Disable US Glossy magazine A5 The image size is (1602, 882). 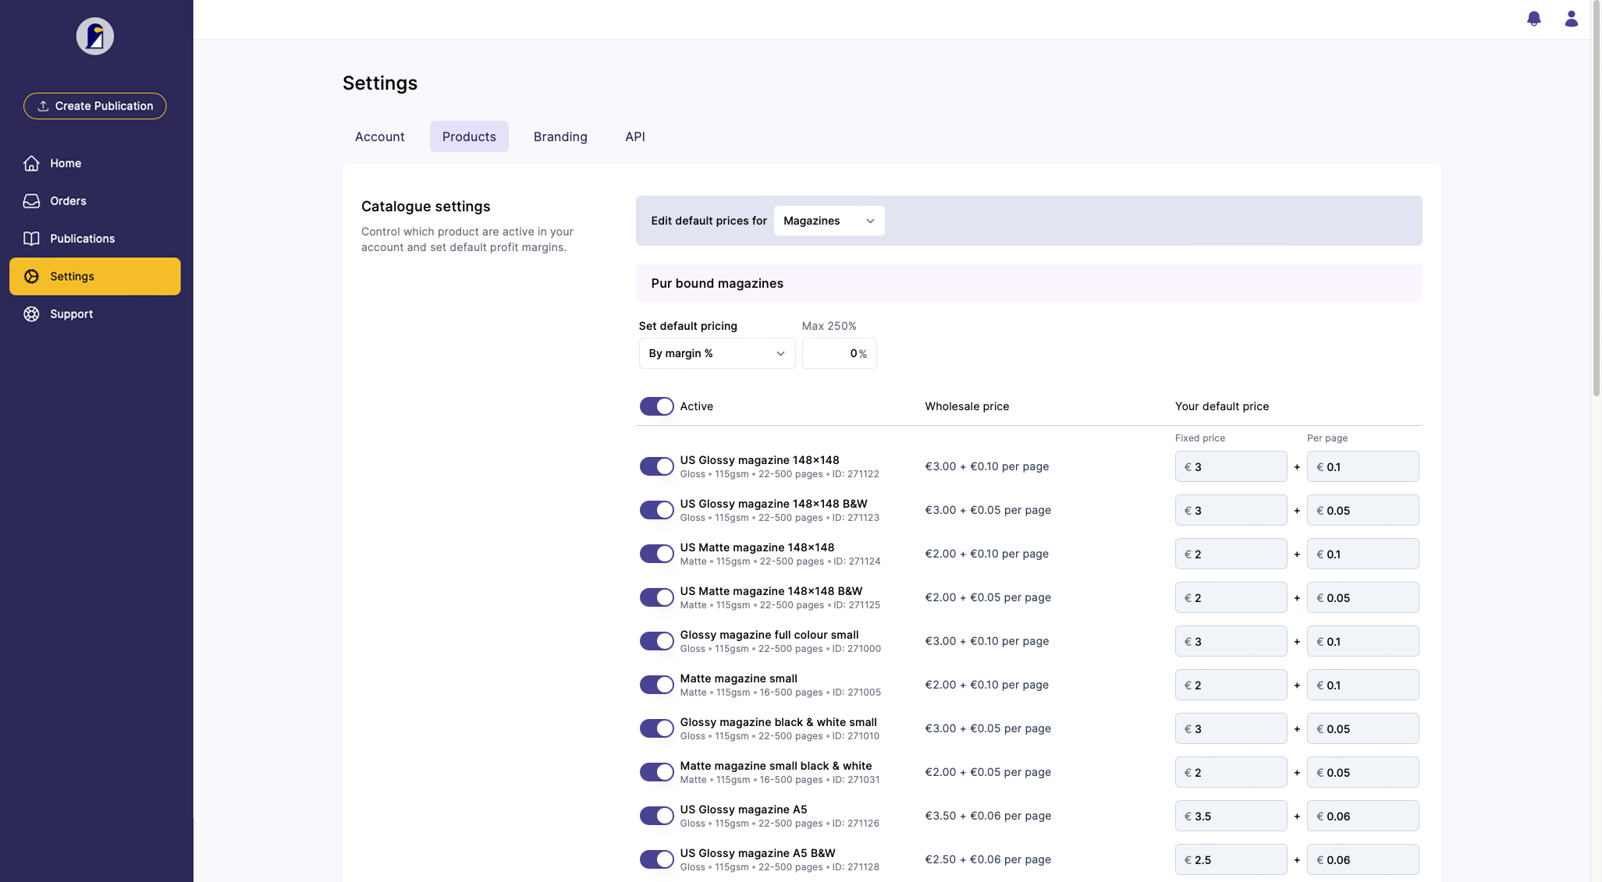pyautogui.click(x=656, y=816)
